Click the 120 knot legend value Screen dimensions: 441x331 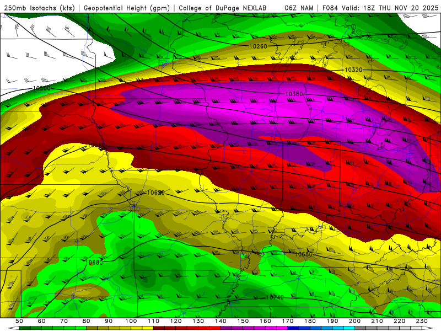pos(176,321)
